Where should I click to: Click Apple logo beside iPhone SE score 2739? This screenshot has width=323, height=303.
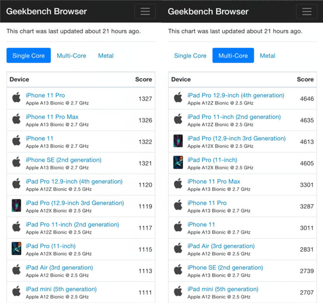(178, 269)
